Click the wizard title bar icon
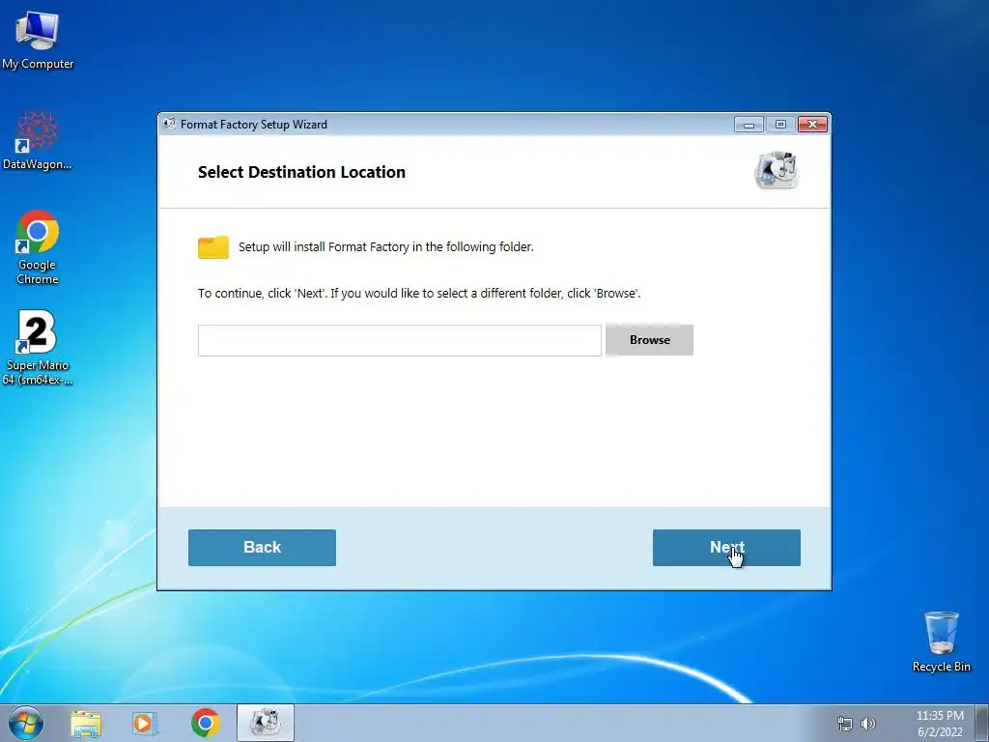 click(168, 124)
